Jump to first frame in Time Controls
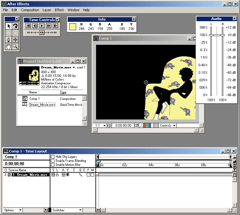240x215 pixels. pos(28,26)
